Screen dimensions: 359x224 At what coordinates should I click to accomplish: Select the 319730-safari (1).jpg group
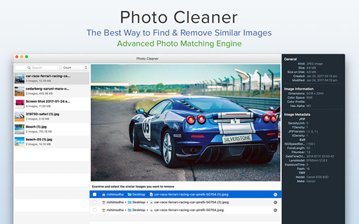[x=51, y=116]
